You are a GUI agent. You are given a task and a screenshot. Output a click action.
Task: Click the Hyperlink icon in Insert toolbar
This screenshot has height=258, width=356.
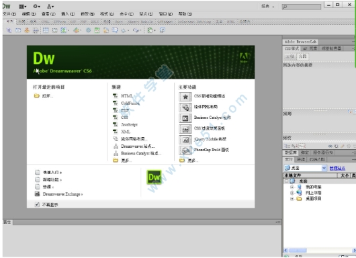pos(9,30)
